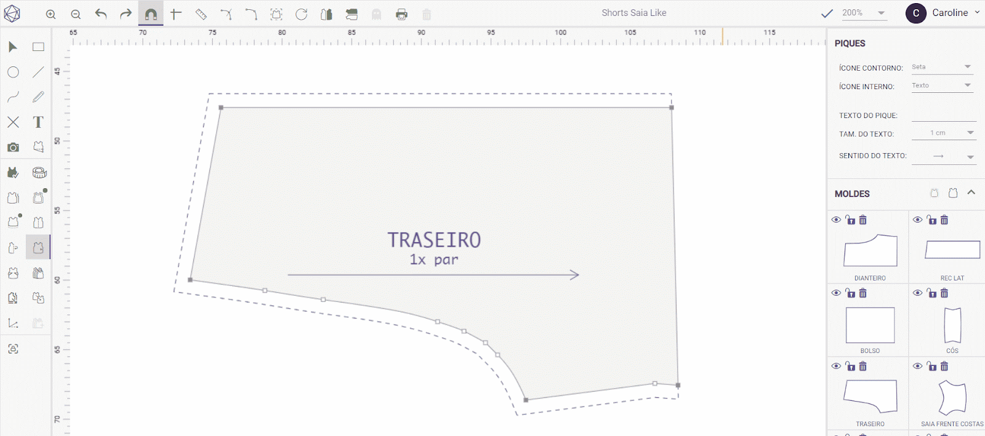Open the SENTIDO DO TEXTO dropdown
Screen dimensions: 985x436
click(x=944, y=156)
